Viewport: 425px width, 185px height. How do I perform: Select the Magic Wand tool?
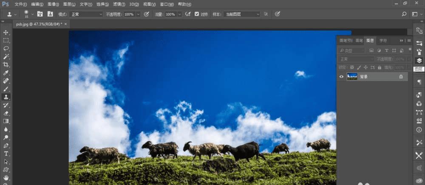tap(6, 56)
